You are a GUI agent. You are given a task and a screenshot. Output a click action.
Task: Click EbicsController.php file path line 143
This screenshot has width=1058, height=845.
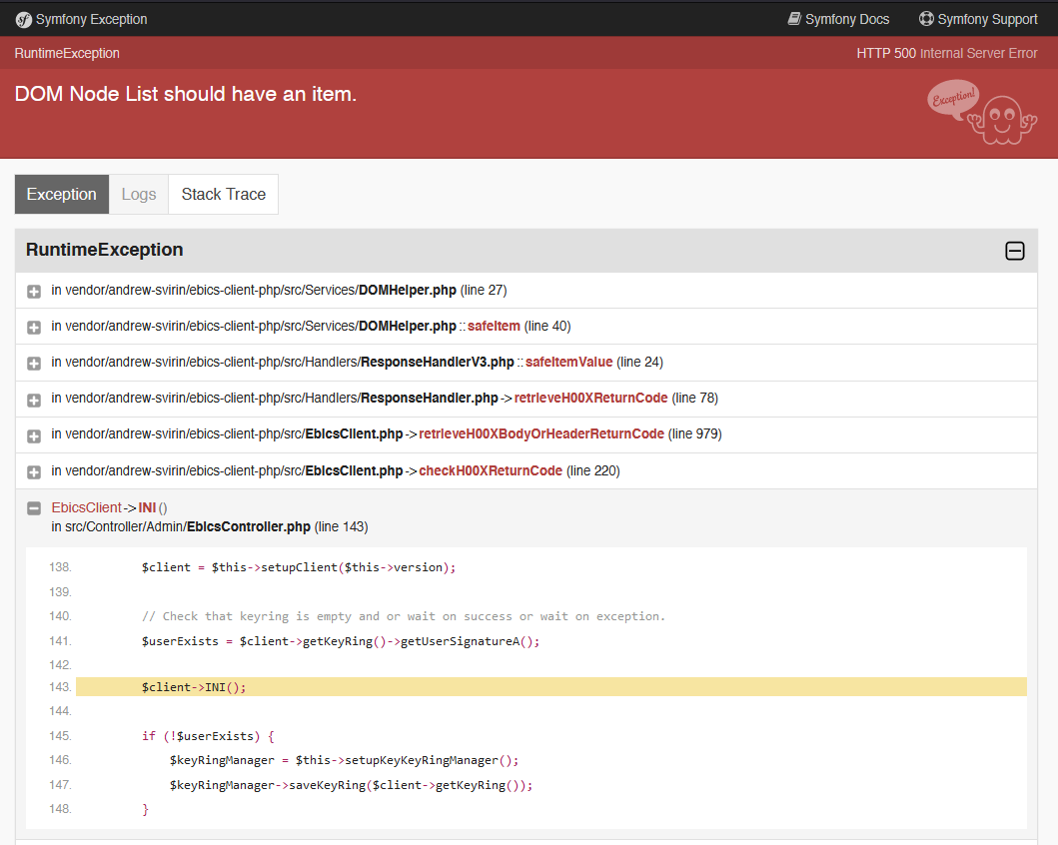click(209, 526)
